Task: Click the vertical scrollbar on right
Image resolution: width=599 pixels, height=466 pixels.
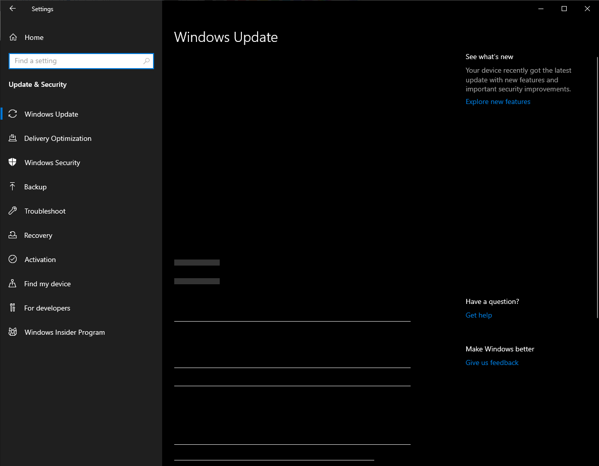Action: 597,187
